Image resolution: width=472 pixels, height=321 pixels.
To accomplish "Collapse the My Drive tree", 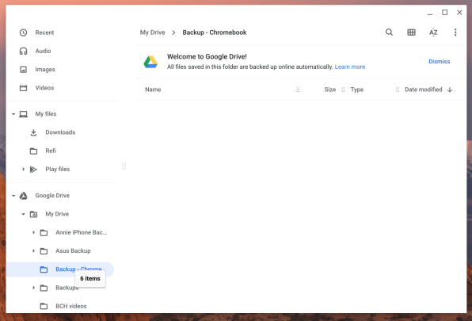I will pos(23,214).
